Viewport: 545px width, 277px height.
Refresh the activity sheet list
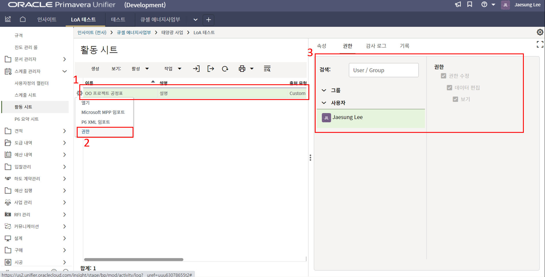click(225, 69)
